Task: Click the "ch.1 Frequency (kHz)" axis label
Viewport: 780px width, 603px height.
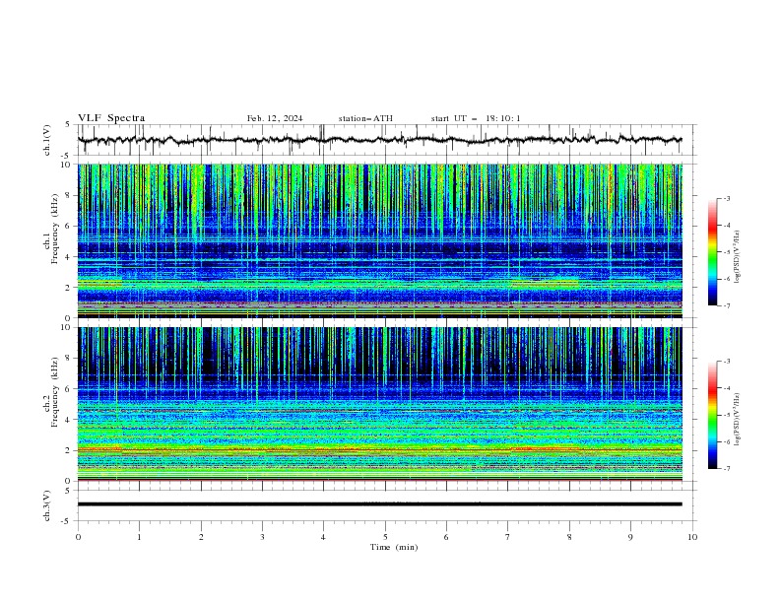Action: pyautogui.click(x=51, y=229)
